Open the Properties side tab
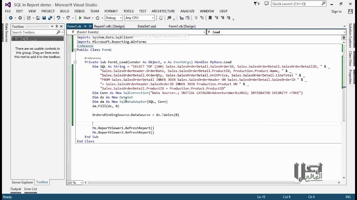The image size is (357, 200). pyautogui.click(x=350, y=77)
